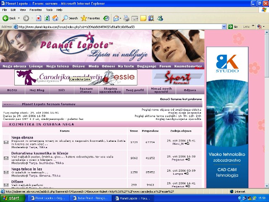Open the Edit menu
The width and height of the screenshot is (269, 202).
[13, 10]
